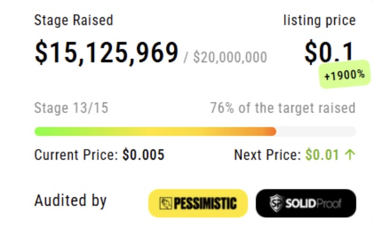Screen dimensions: 392x235
Task: Click the $0.1 listing price value
Action: [x=329, y=52]
